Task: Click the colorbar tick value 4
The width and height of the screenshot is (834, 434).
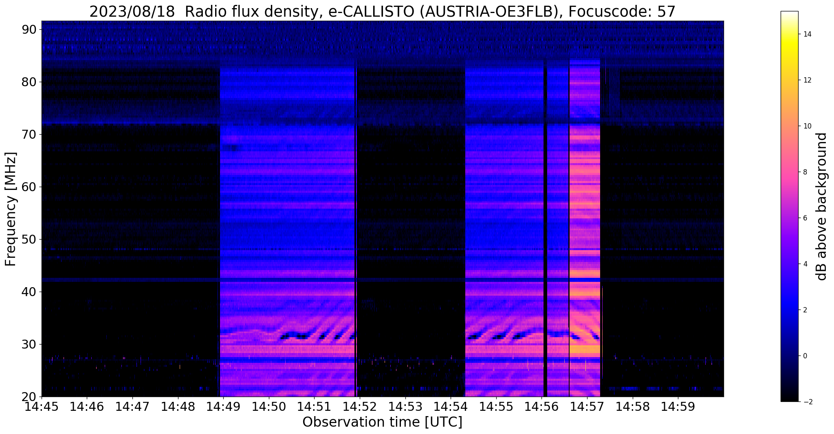Action: tap(805, 264)
